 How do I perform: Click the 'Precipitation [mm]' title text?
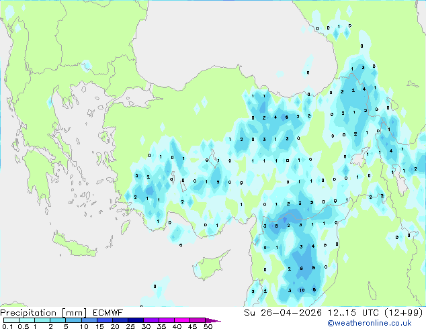44,313
